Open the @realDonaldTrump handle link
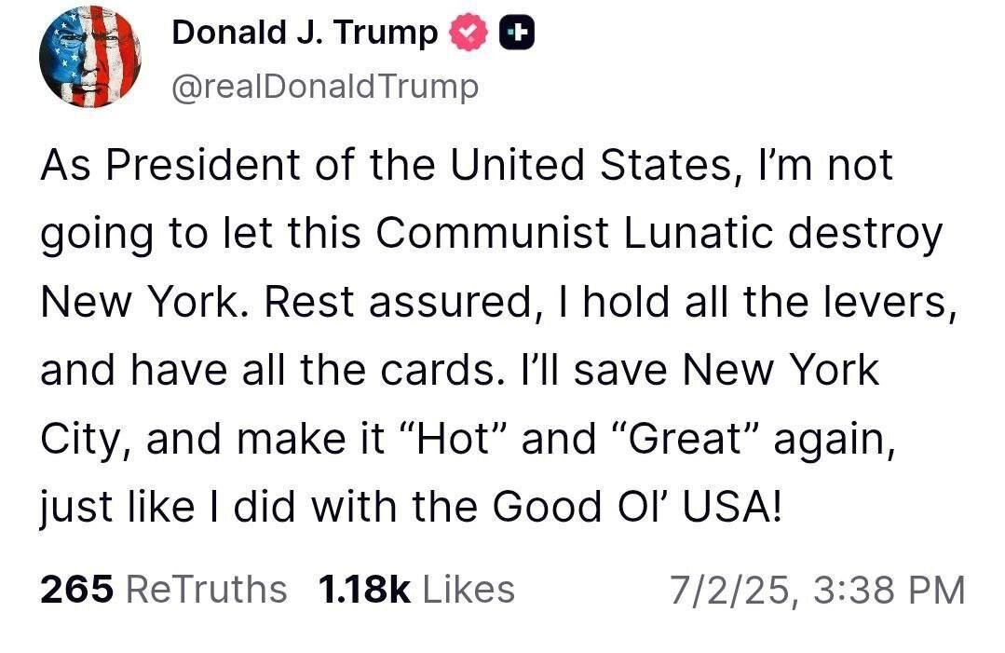The height and width of the screenshot is (653, 1005). [325, 87]
